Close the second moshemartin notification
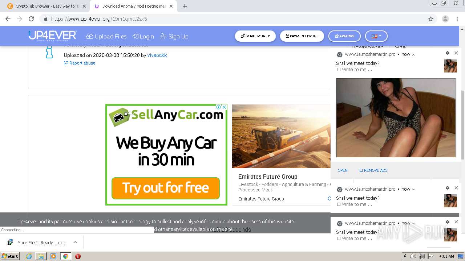Image resolution: width=465 pixels, height=261 pixels. click(456, 188)
